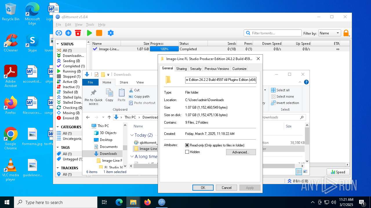Image resolution: width=371 pixels, height=208 pixels.
Task: Select Documents in Explorer navigation tree
Action: click(x=106, y=147)
